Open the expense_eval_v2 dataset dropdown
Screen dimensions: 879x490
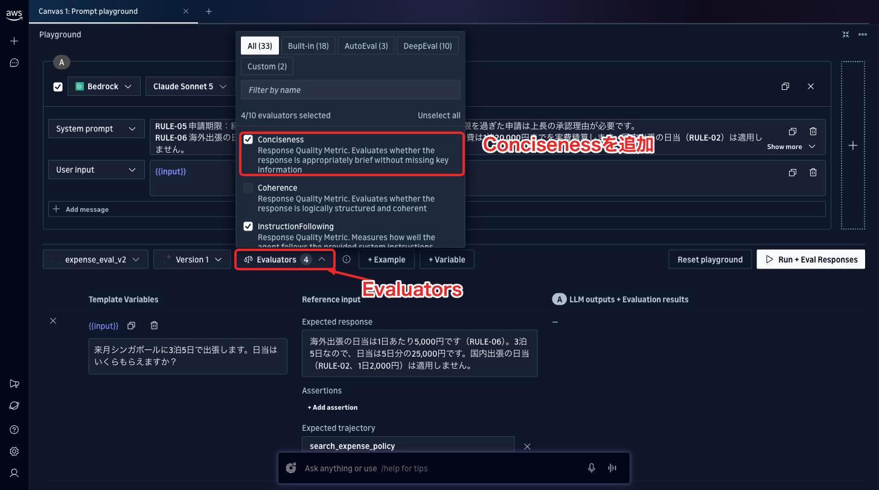[x=95, y=259]
